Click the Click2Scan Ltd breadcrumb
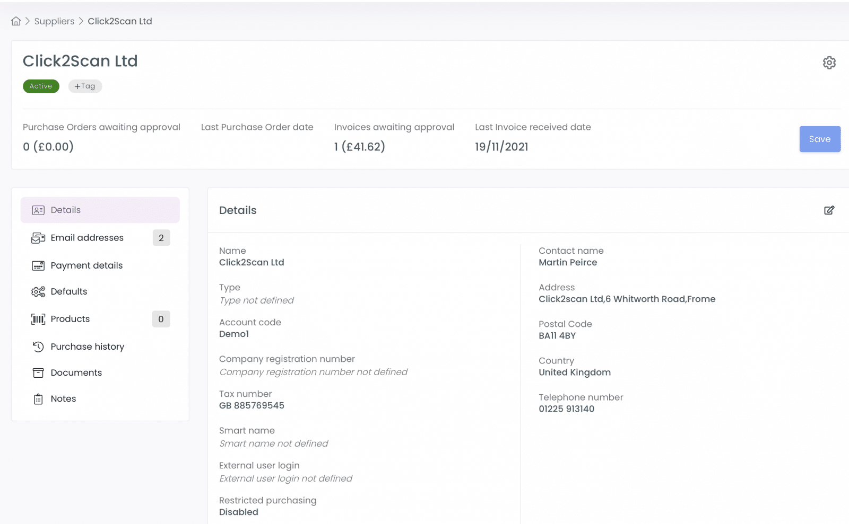The image size is (849, 524). tap(120, 21)
